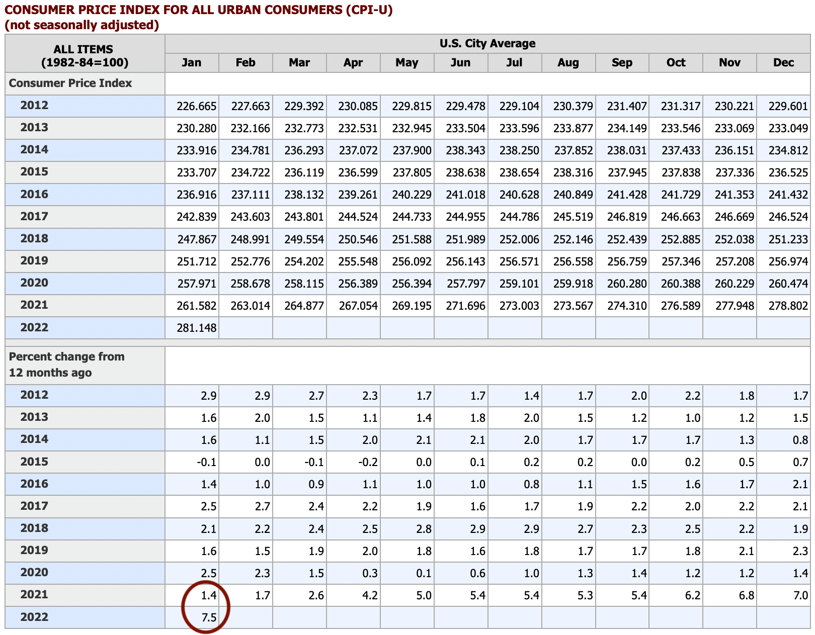Click the U.S. City Average header
The width and height of the screenshot is (815, 635).
487,43
